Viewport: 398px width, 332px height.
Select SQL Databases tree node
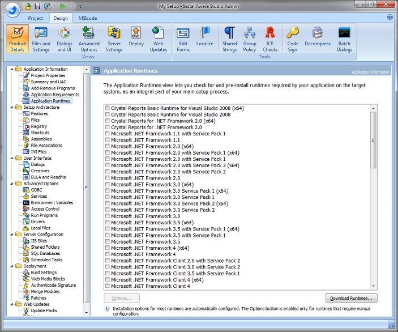point(45,253)
